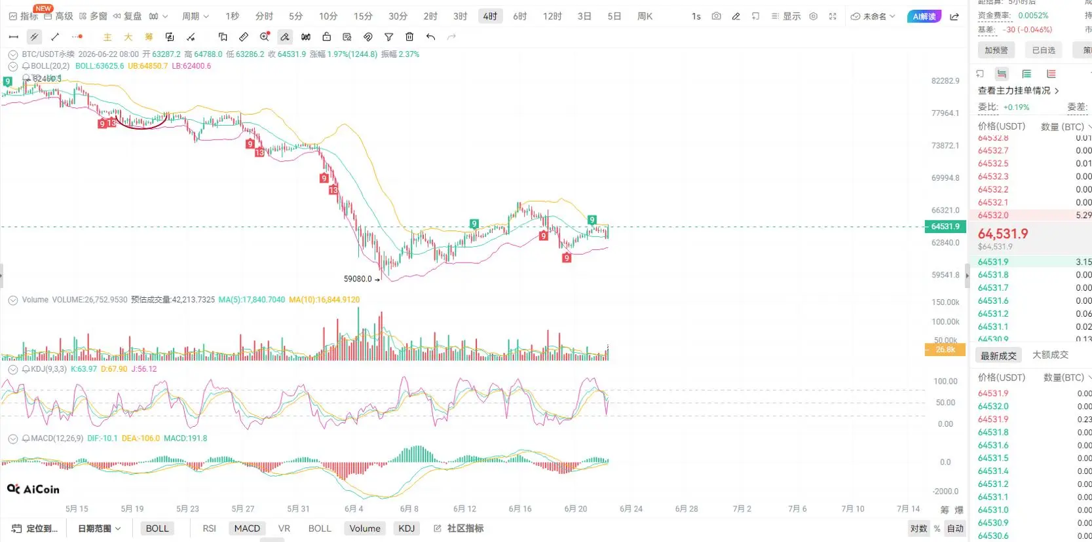The image size is (1092, 542).
Task: Toggle the 大 large order marker
Action: coord(128,37)
